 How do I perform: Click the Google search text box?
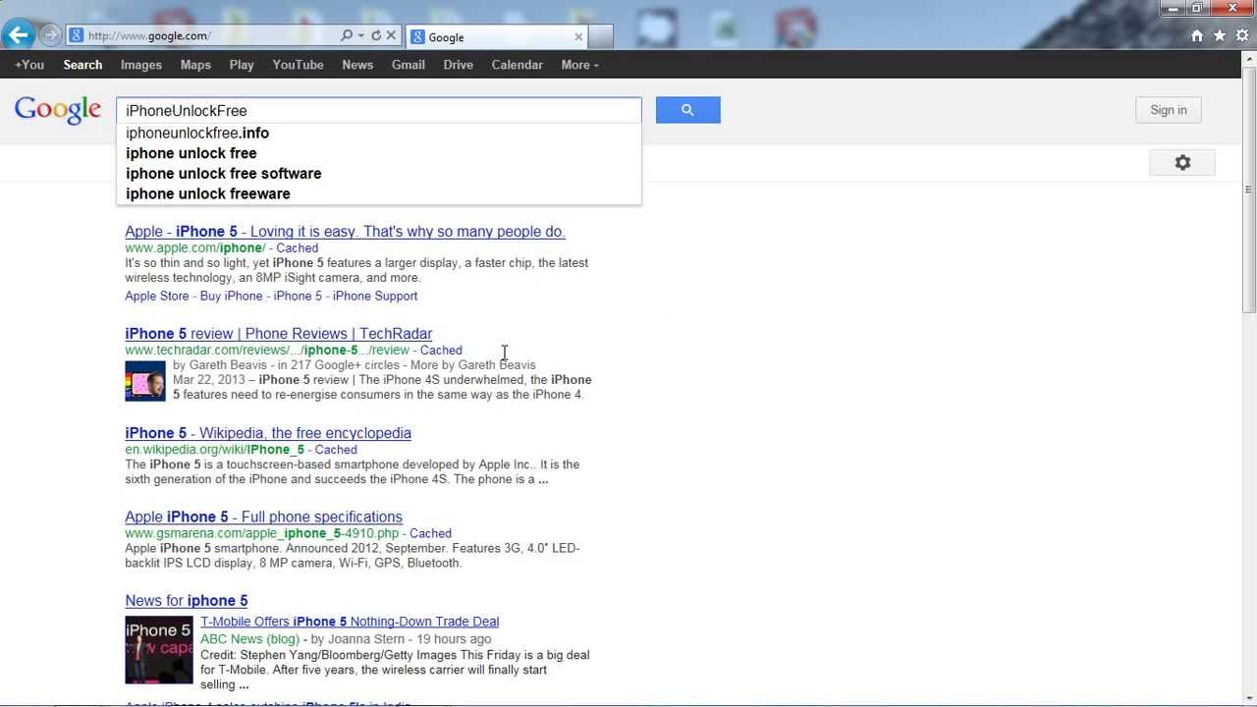[379, 110]
